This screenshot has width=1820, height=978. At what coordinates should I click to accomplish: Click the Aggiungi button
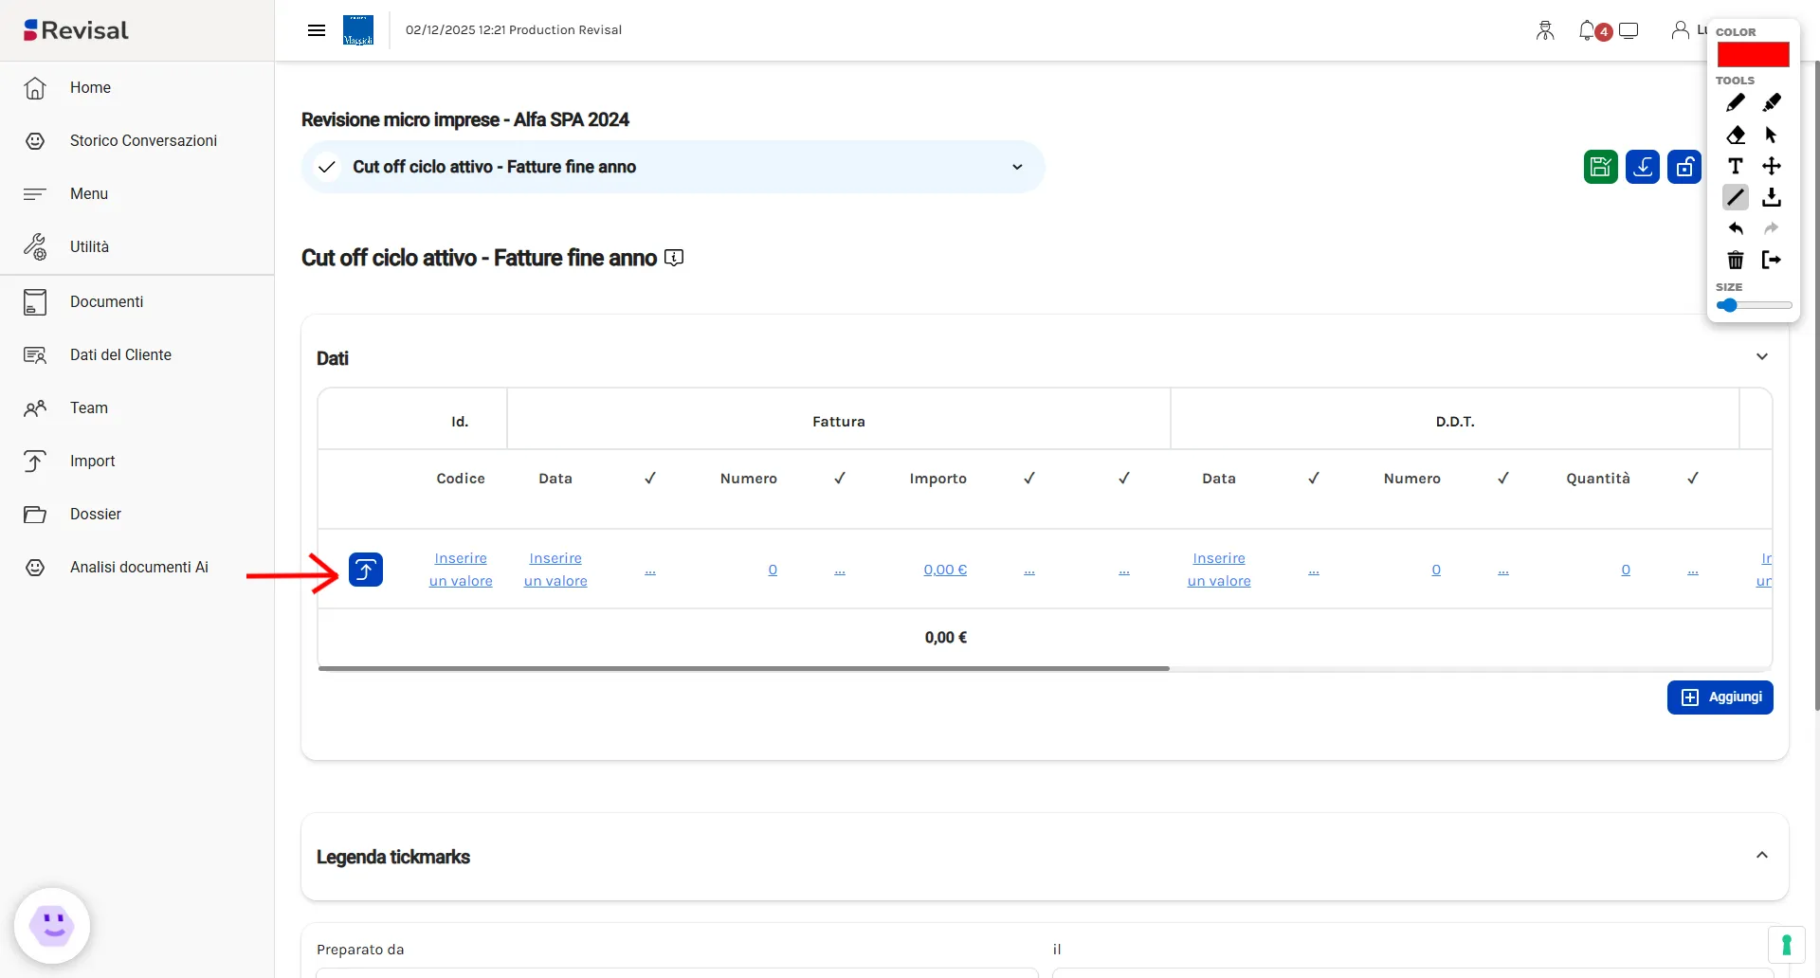[x=1720, y=697]
